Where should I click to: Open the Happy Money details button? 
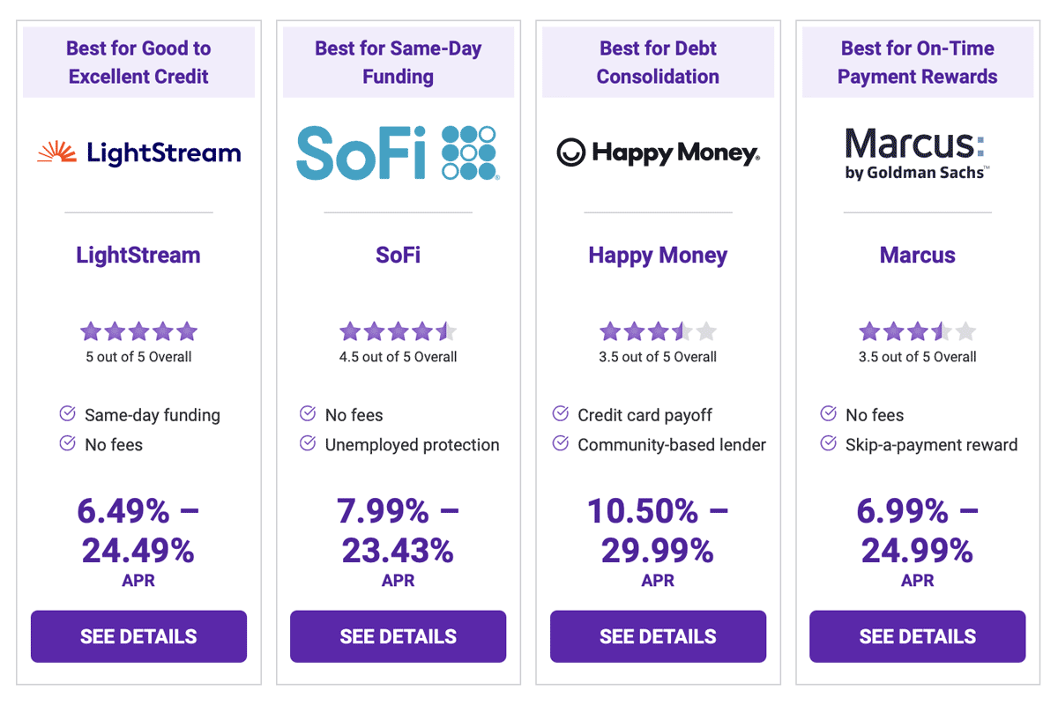[x=658, y=636]
